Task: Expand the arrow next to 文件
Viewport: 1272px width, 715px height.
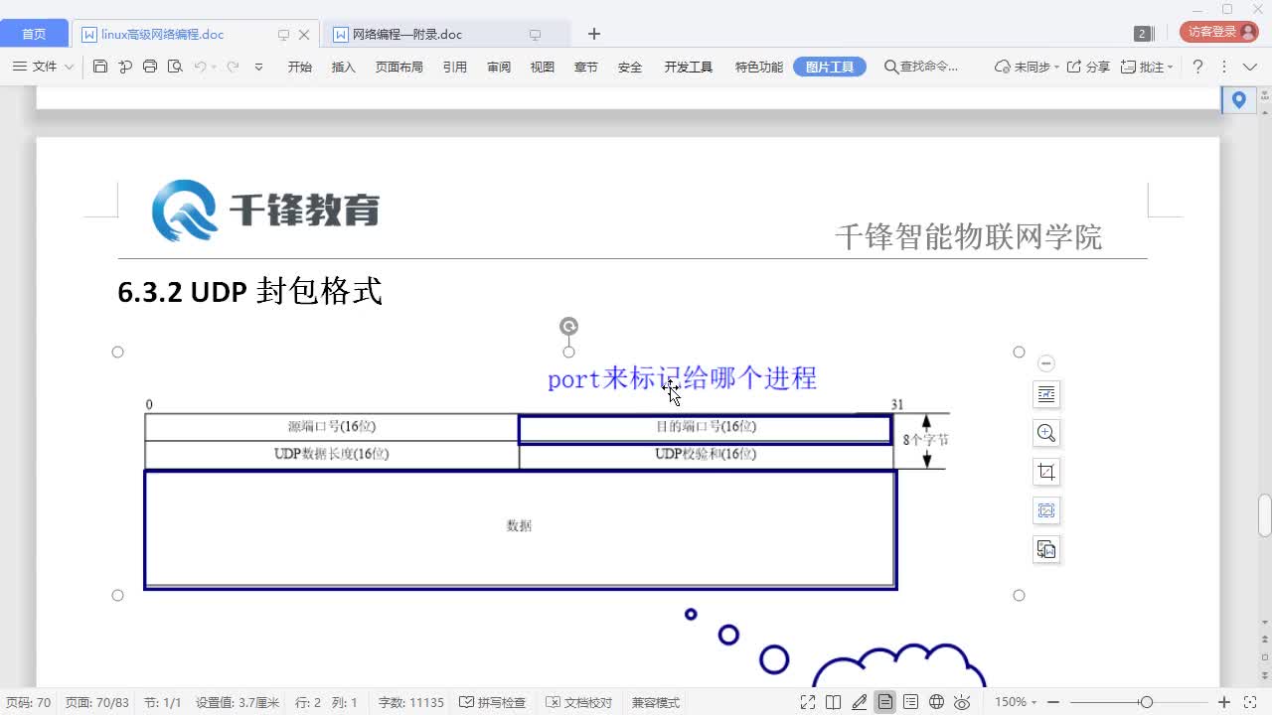Action: click(69, 67)
